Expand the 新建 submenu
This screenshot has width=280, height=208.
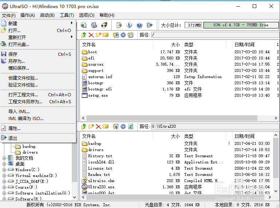tap(38, 23)
